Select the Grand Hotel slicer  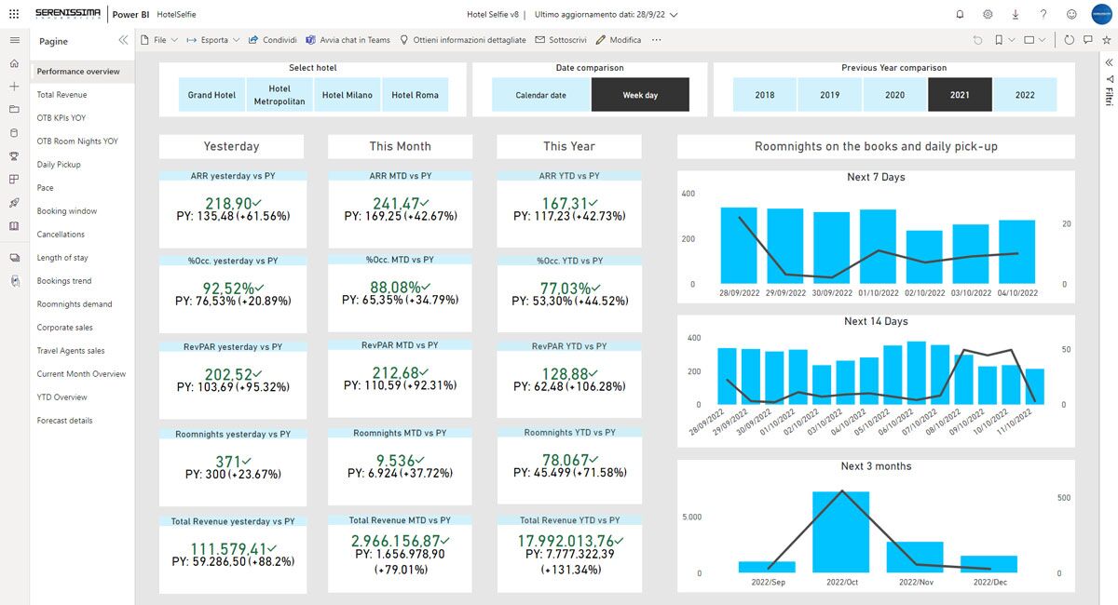click(211, 95)
